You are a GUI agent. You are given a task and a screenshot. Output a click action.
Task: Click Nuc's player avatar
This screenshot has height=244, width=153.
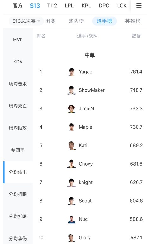tap(71, 219)
